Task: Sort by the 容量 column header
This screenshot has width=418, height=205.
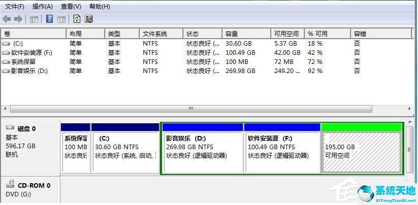Action: [x=247, y=34]
